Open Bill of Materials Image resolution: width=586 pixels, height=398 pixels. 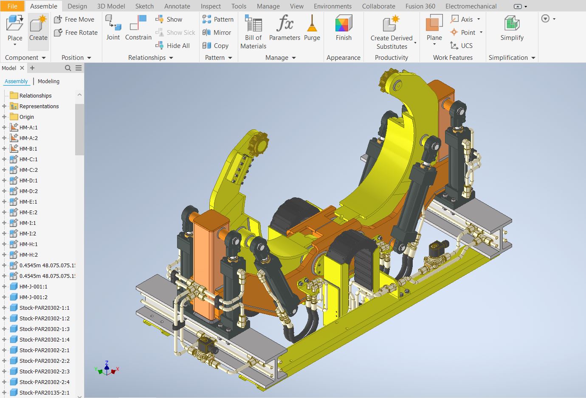(x=253, y=32)
